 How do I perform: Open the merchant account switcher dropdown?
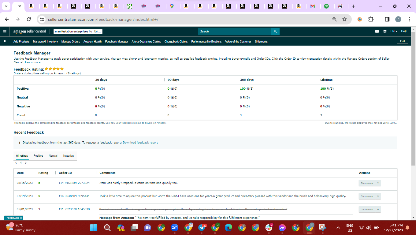[78, 32]
